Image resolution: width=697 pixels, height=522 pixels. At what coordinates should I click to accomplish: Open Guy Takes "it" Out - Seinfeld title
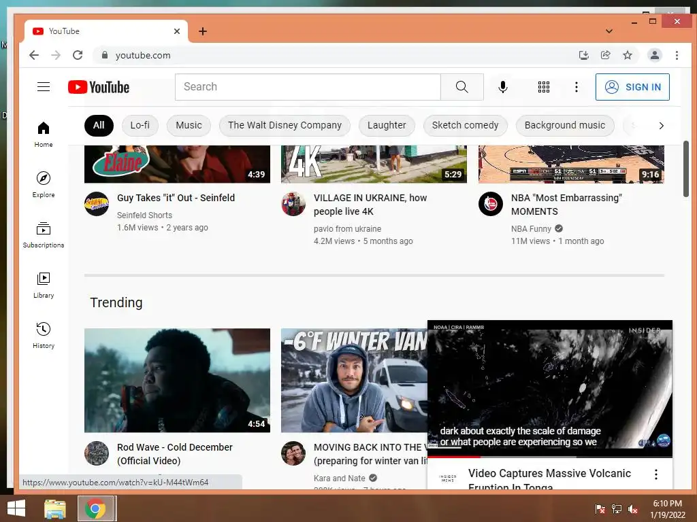click(x=176, y=198)
